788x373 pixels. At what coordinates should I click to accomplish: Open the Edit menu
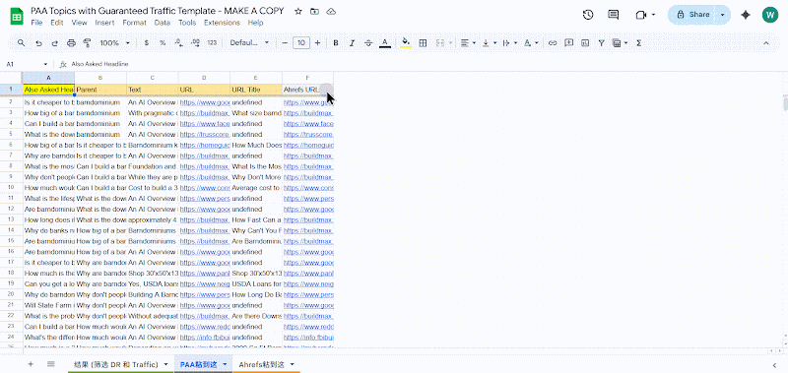click(57, 23)
